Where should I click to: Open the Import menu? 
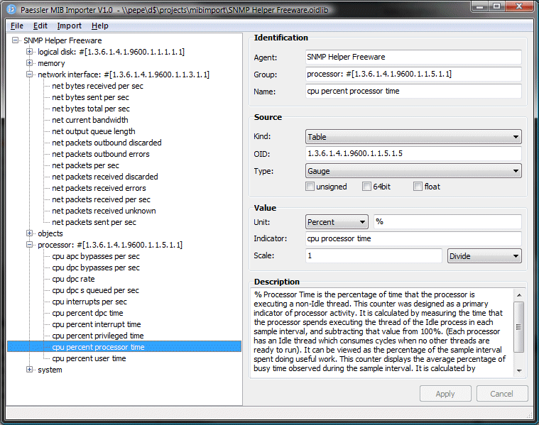click(x=69, y=26)
